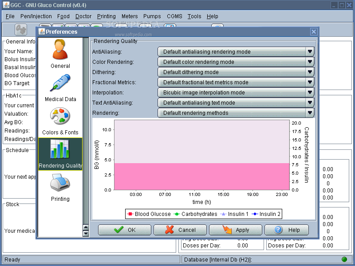The height and width of the screenshot is (266, 355).
Task: Click 'Database [Internal Db (H2)]:' status text
Action: [218, 259]
